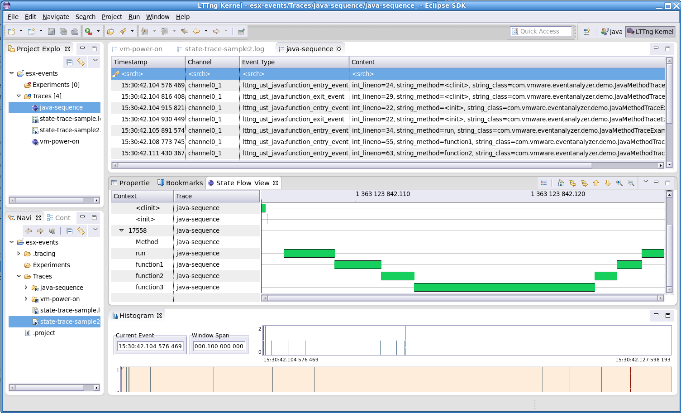Click Navigator Forward arrow icon
The image size is (681, 413).
click(x=40, y=231)
